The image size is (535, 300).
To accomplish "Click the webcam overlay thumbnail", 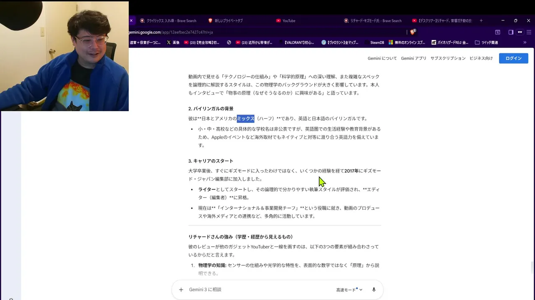I will 64,56.
